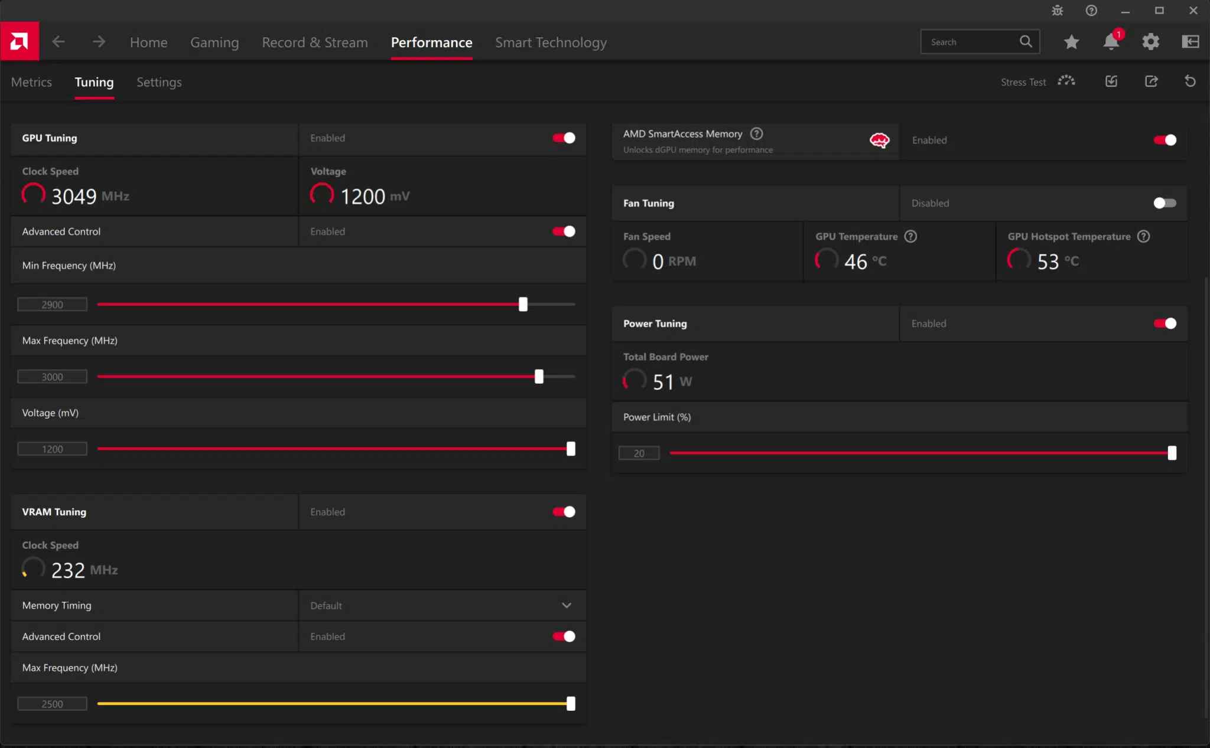Click the Min Frequency slider handle
Screen dimensions: 1210x748
point(523,304)
